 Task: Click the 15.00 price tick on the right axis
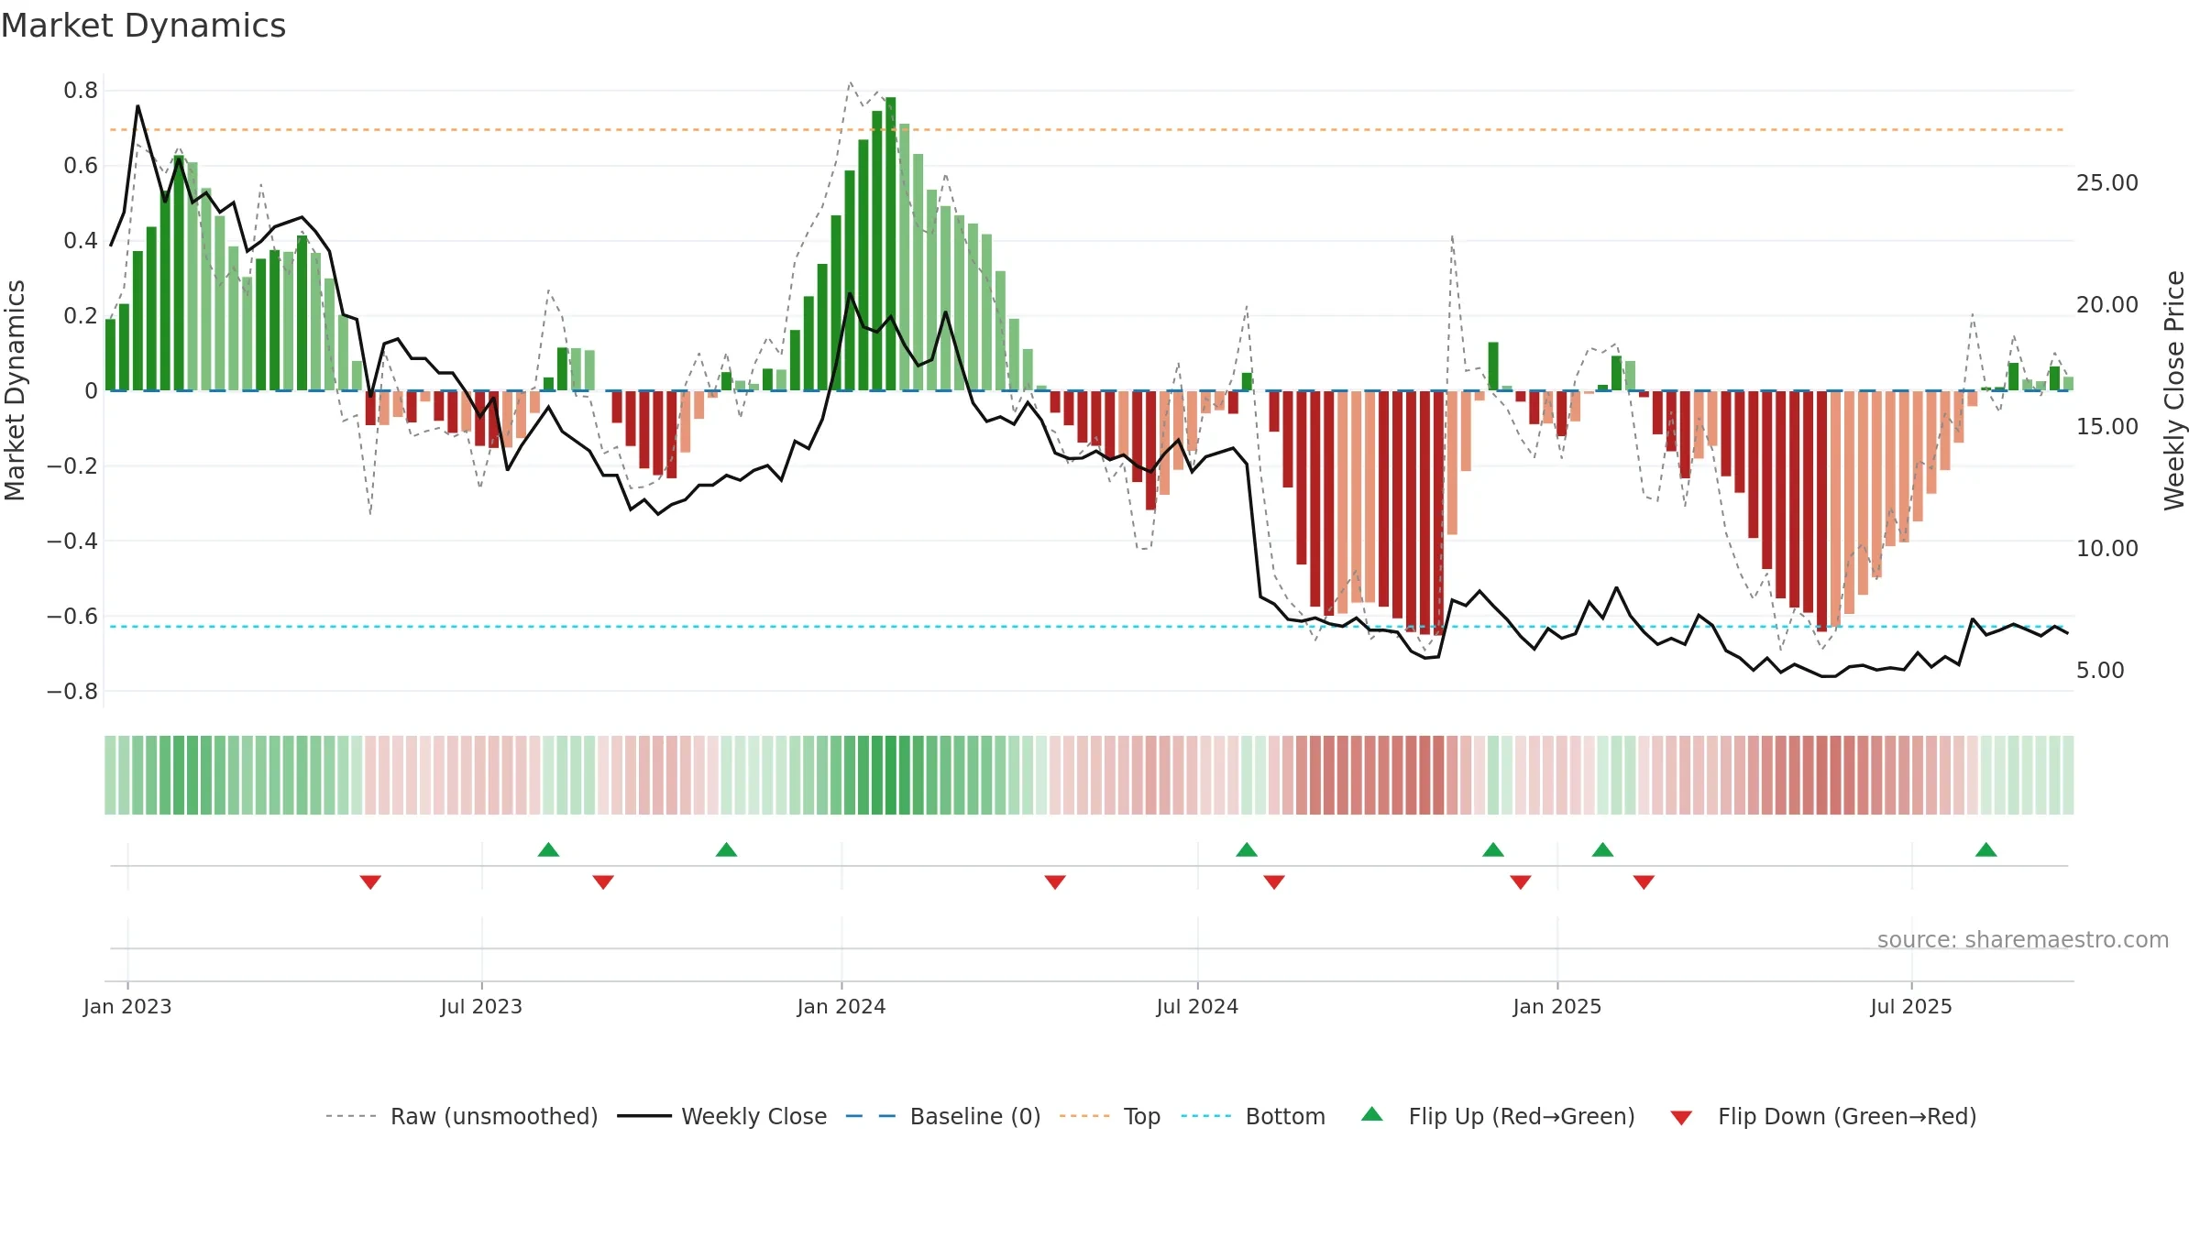pos(2107,427)
